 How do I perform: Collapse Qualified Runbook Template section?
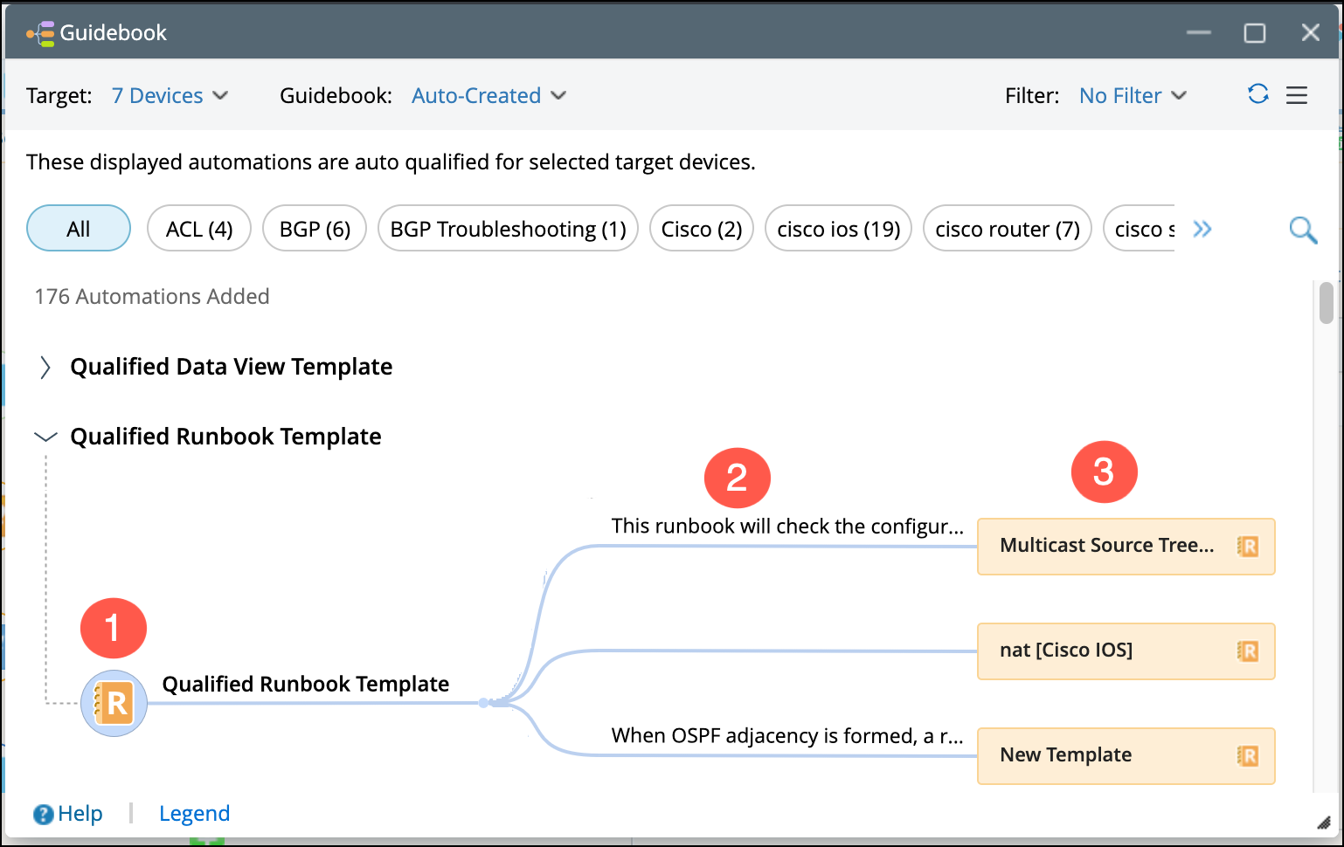(x=45, y=437)
